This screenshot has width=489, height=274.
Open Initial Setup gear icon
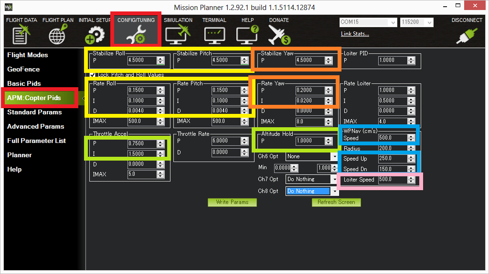coord(95,34)
